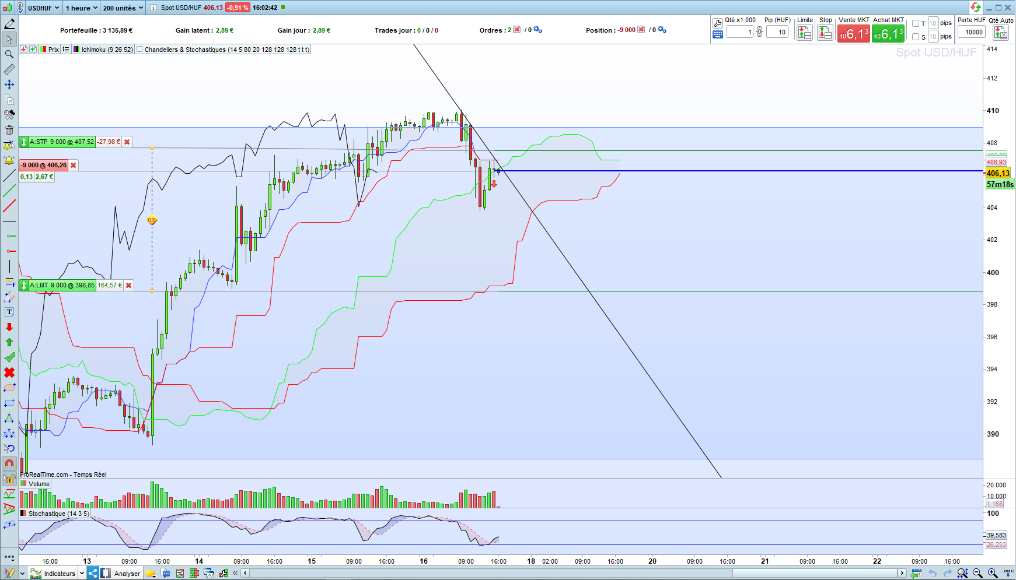
Task: Expand the 200 unités dropdown
Action: (x=123, y=8)
